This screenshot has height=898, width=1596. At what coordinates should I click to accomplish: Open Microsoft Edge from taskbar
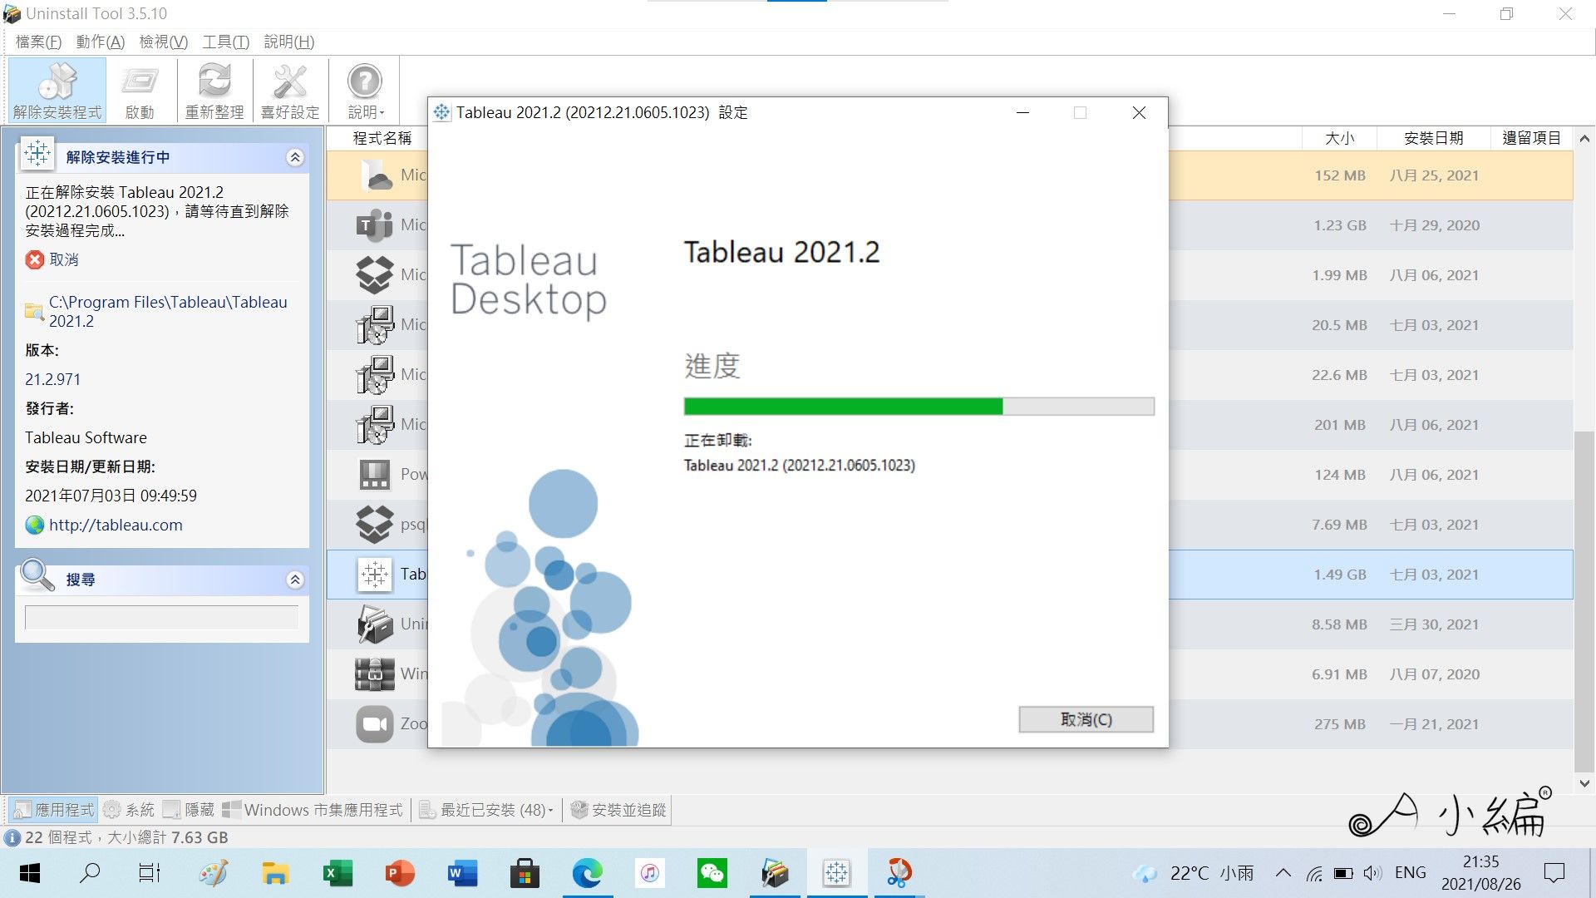587,873
